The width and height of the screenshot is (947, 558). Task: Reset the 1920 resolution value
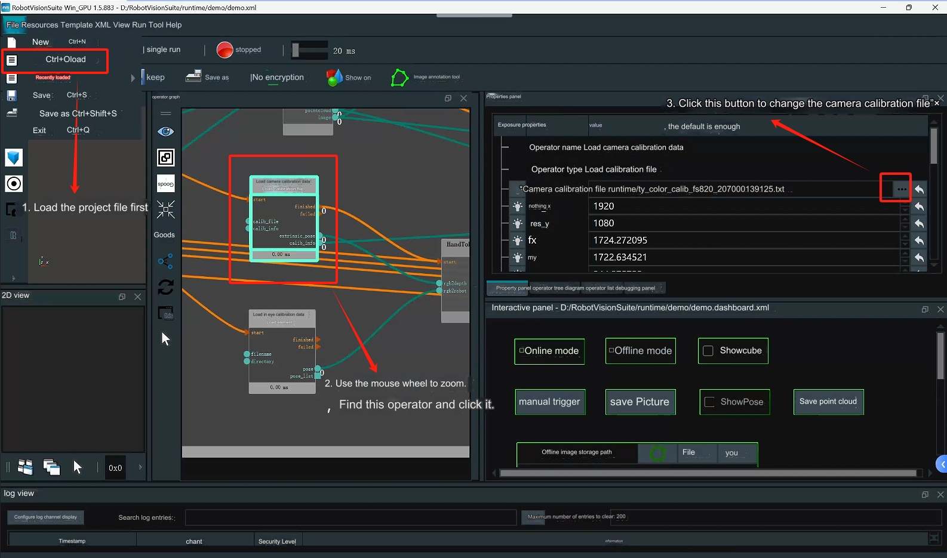point(920,206)
